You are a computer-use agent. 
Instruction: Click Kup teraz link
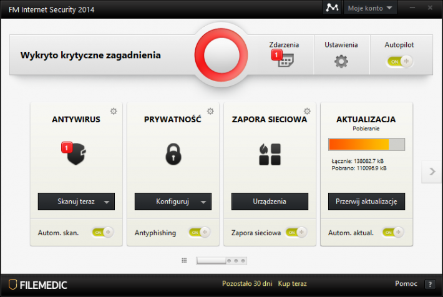tap(292, 283)
